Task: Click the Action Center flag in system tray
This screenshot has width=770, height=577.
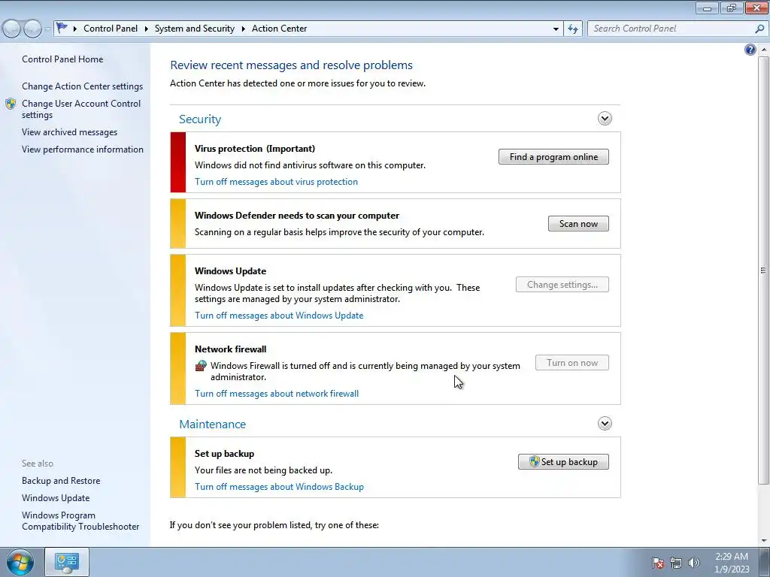Action: coord(658,563)
